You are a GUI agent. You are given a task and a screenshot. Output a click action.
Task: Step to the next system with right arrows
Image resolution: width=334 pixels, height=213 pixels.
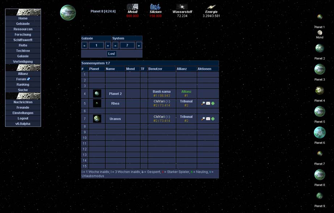point(139,45)
